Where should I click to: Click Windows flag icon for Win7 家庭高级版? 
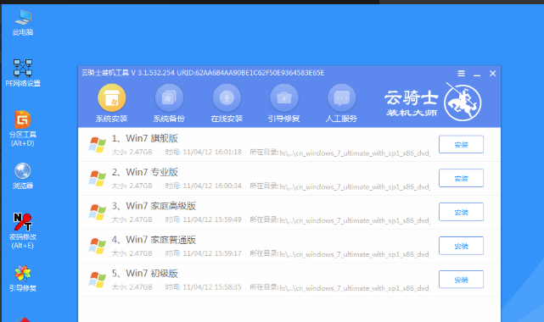tap(97, 212)
